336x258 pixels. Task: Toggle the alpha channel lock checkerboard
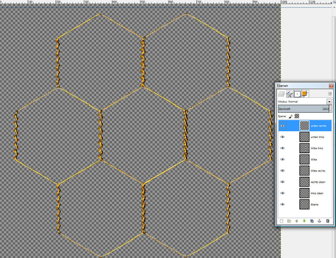click(297, 116)
